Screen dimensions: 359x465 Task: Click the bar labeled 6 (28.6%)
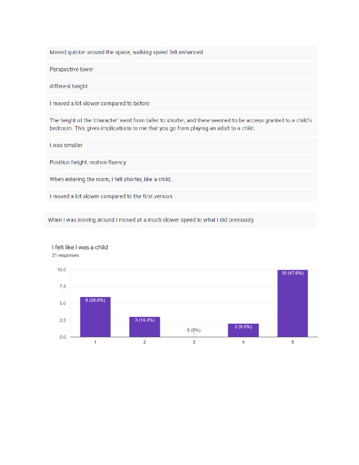click(x=95, y=317)
